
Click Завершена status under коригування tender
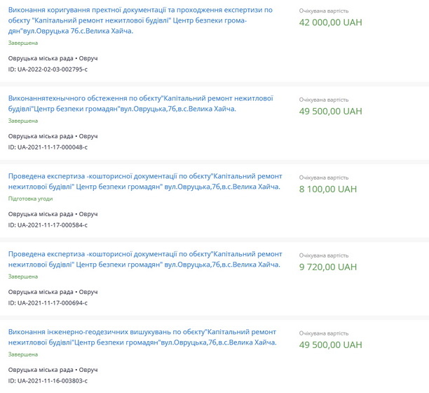coord(23,43)
